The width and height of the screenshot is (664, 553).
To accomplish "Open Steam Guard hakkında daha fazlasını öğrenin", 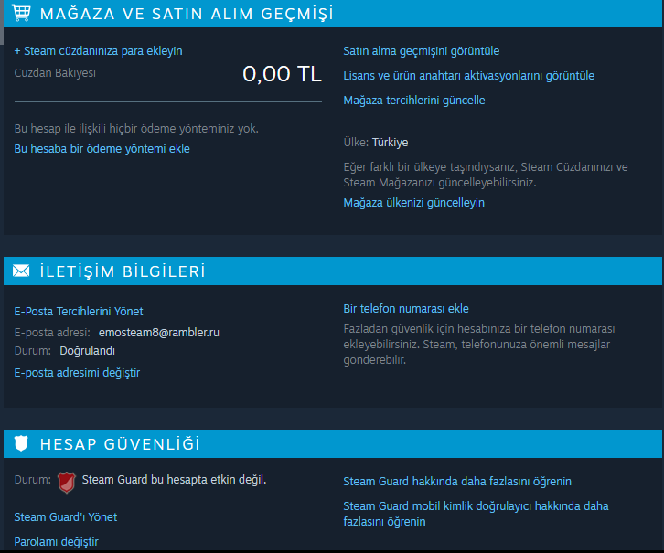I will tap(457, 482).
